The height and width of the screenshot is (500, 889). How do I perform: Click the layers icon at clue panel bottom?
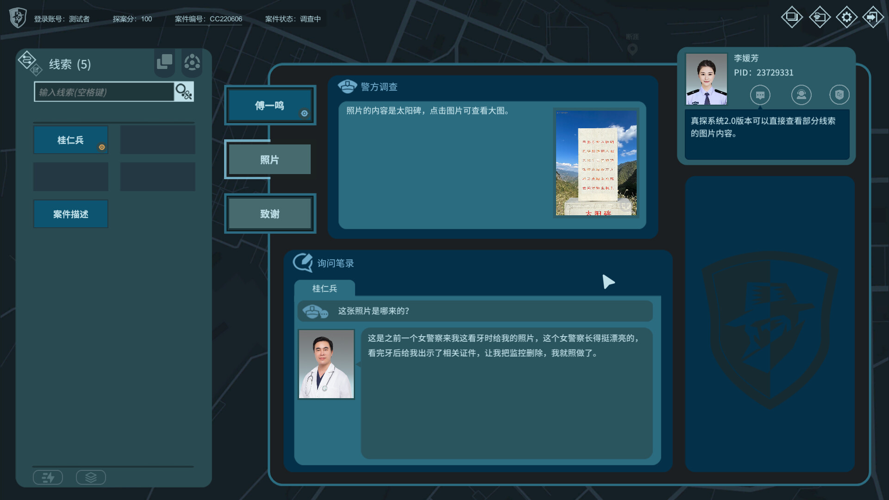point(91,477)
